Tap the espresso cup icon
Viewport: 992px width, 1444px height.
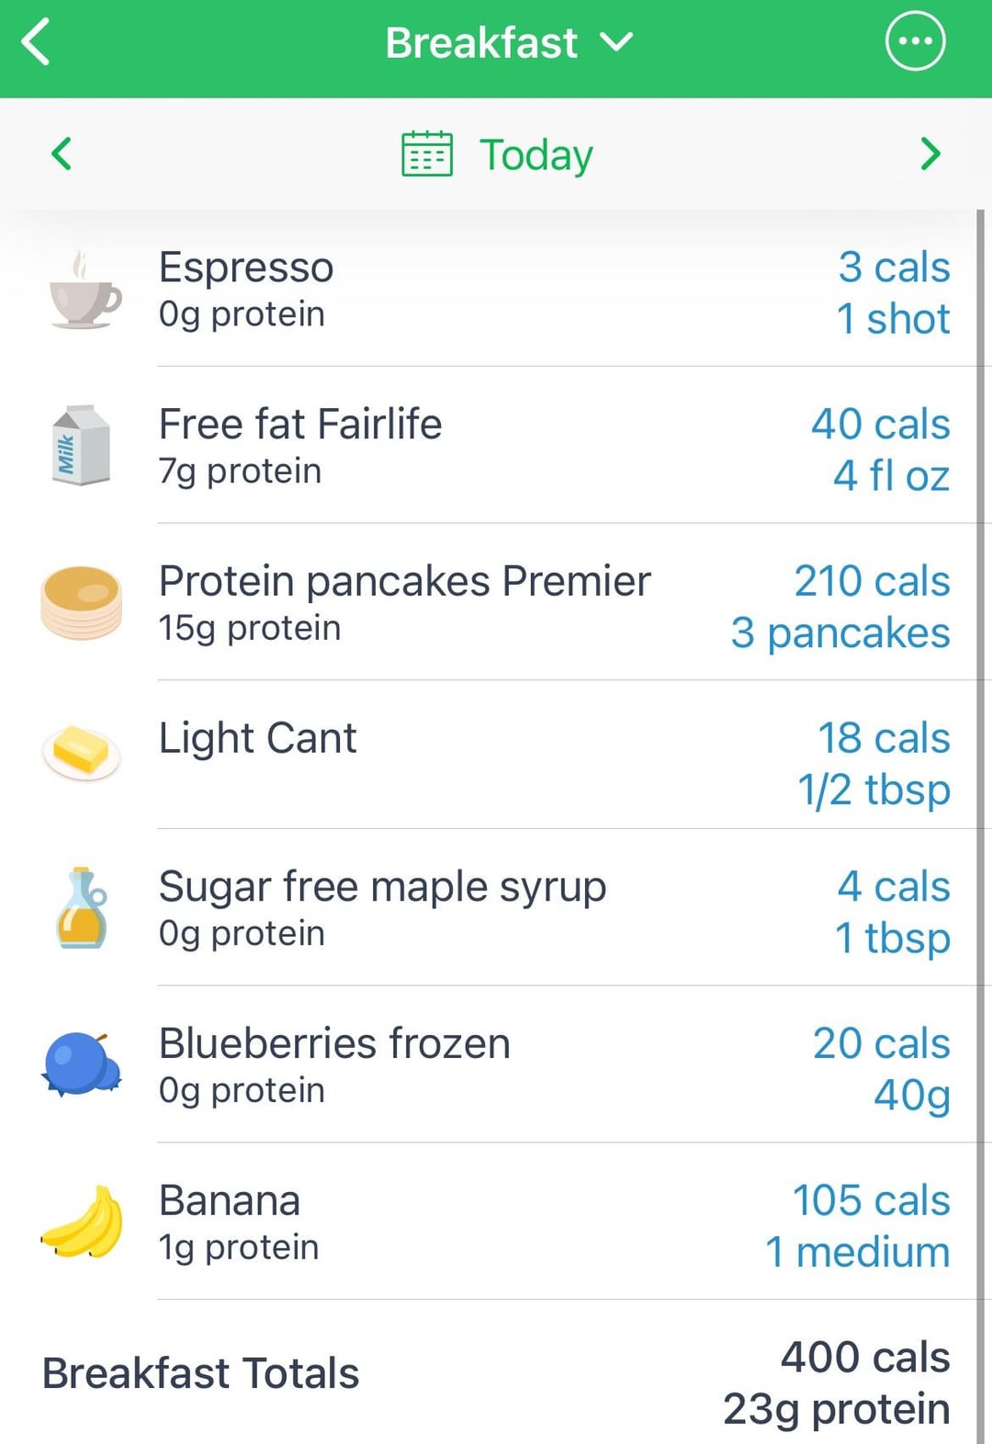pyautogui.click(x=84, y=291)
